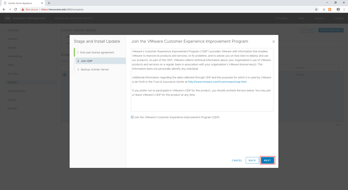This screenshot has width=348, height=190.
Task: Select step 1 End user license agreement
Action: (x=97, y=53)
